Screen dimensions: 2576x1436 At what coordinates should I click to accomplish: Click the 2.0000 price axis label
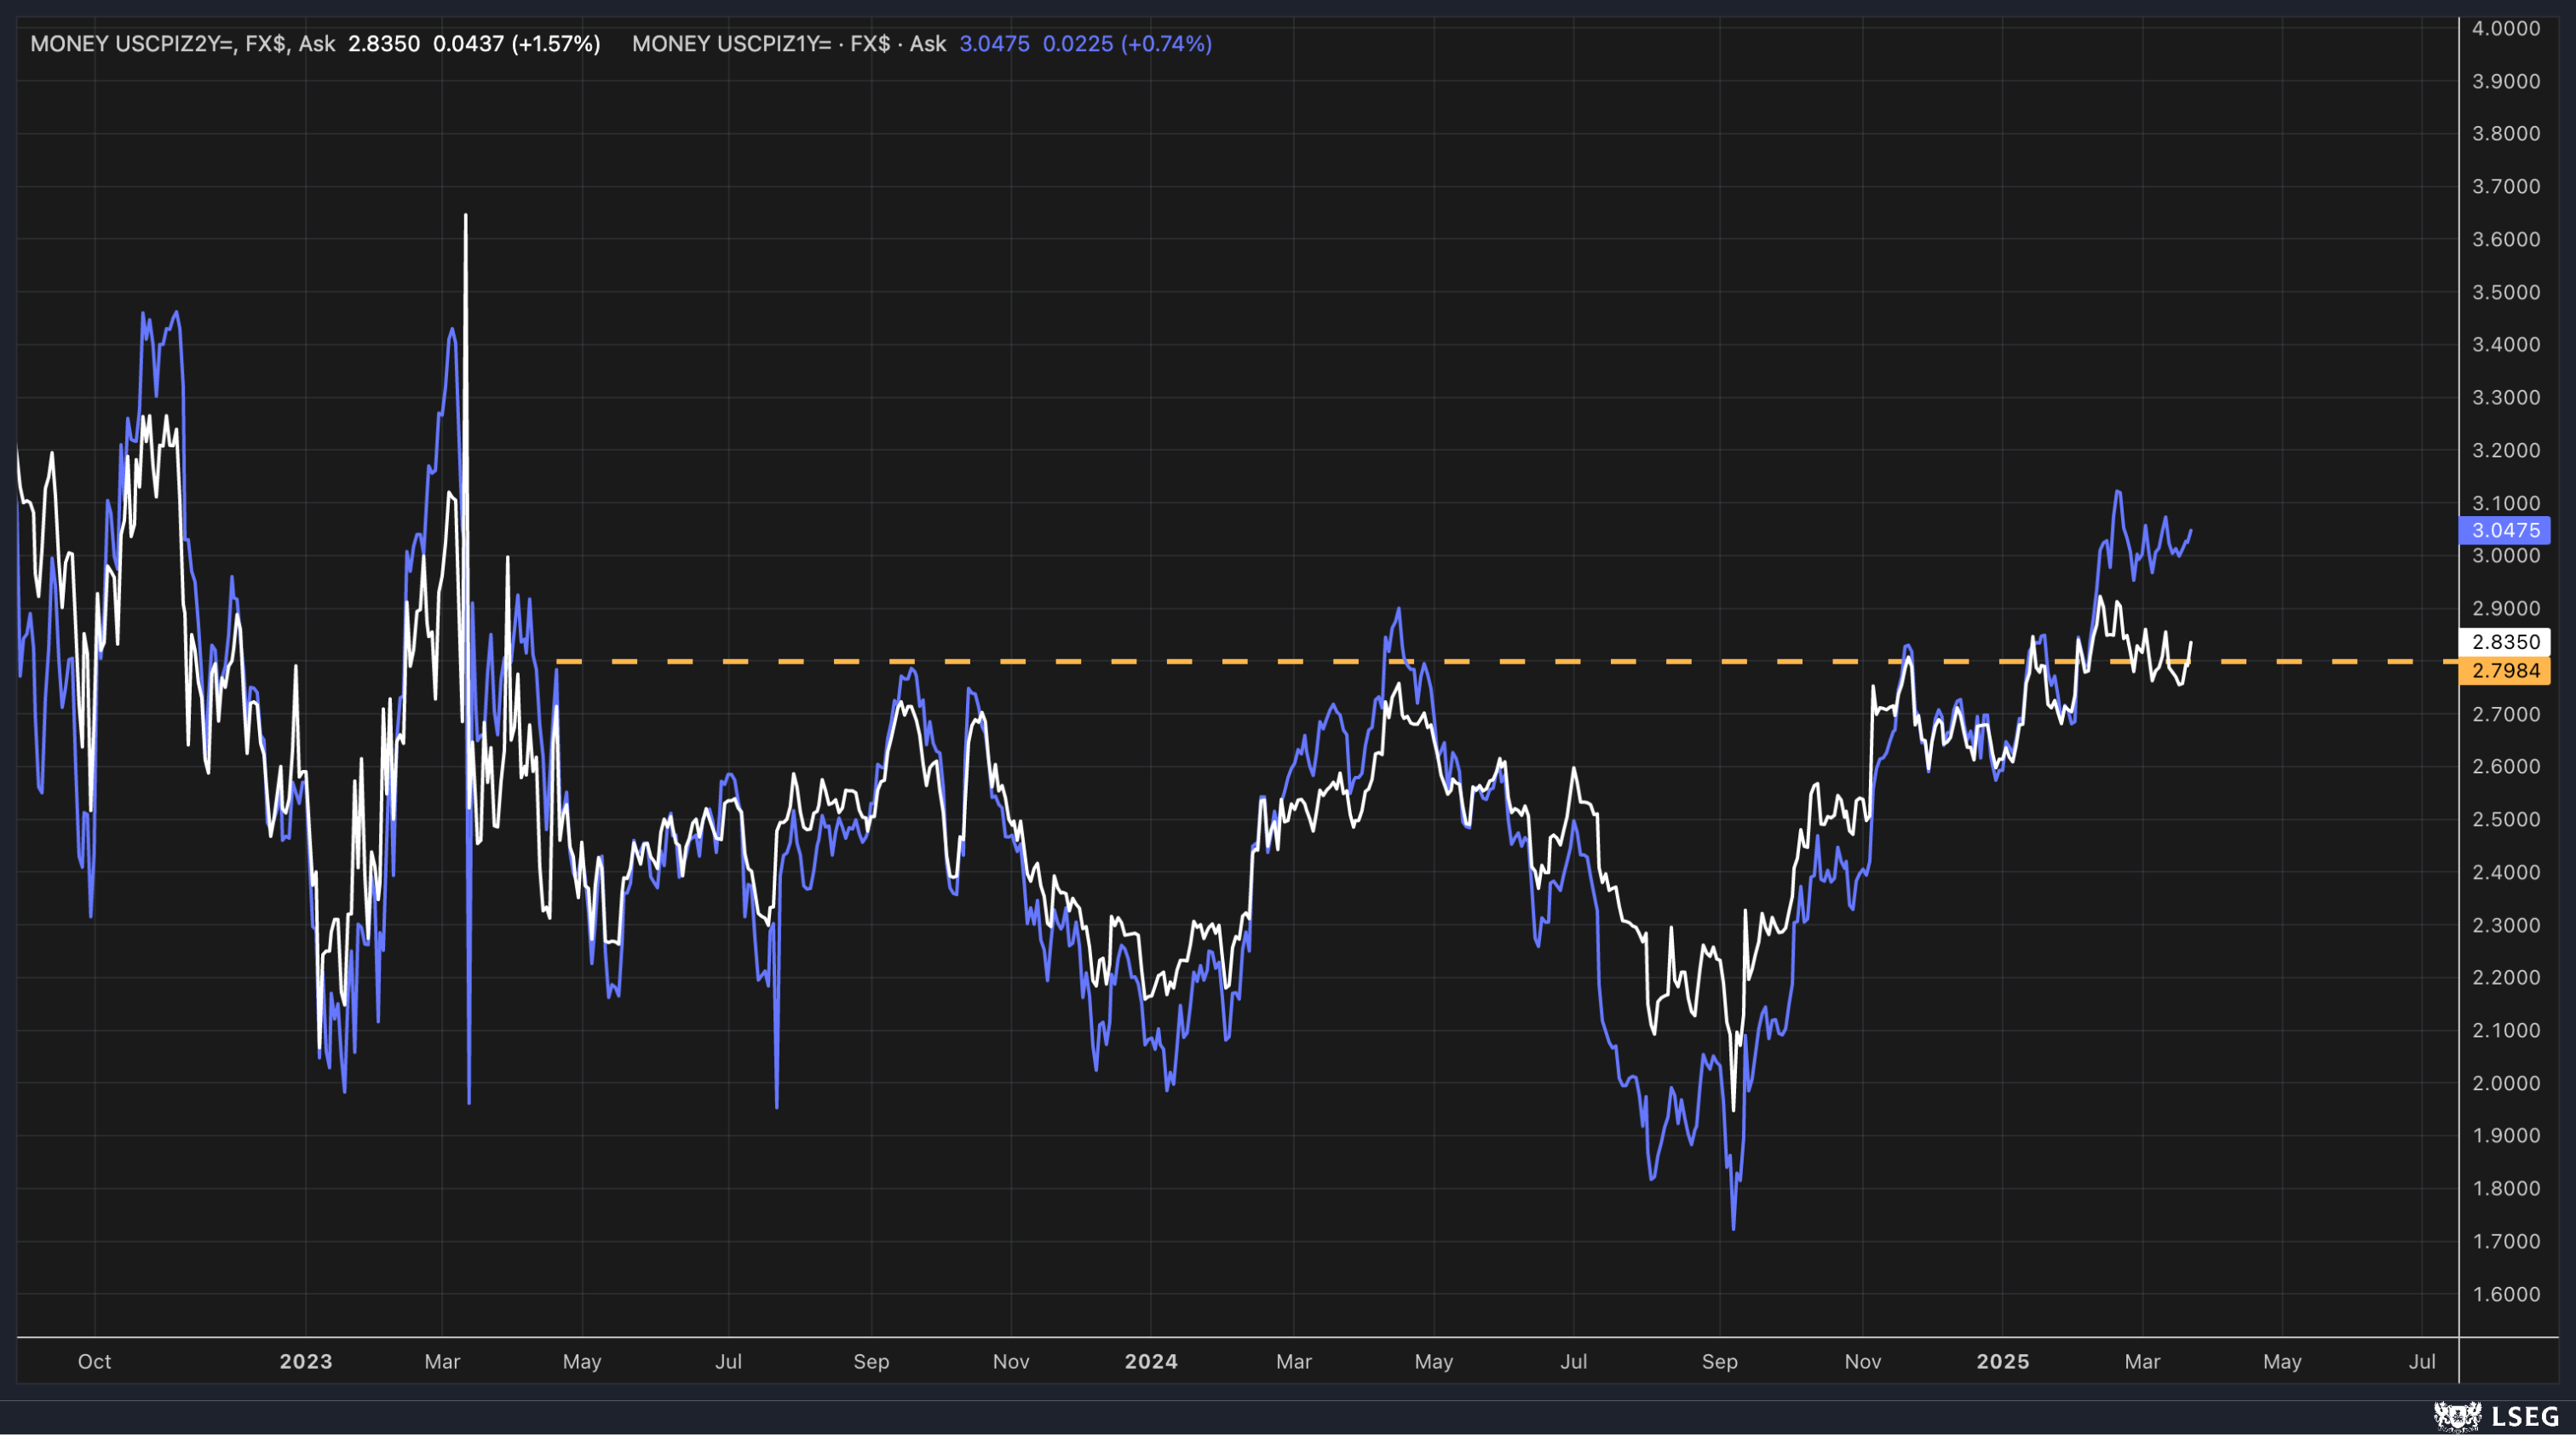2506,1083
